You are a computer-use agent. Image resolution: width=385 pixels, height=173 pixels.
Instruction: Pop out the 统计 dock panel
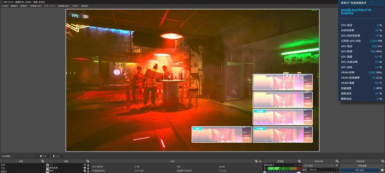click(256, 161)
